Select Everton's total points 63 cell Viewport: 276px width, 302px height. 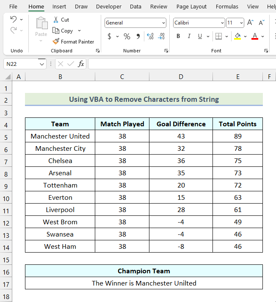click(x=237, y=197)
